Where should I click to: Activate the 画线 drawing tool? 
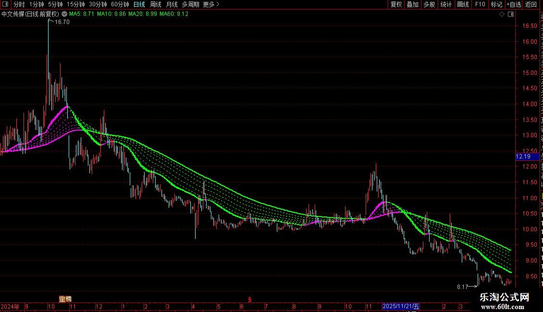[463, 4]
